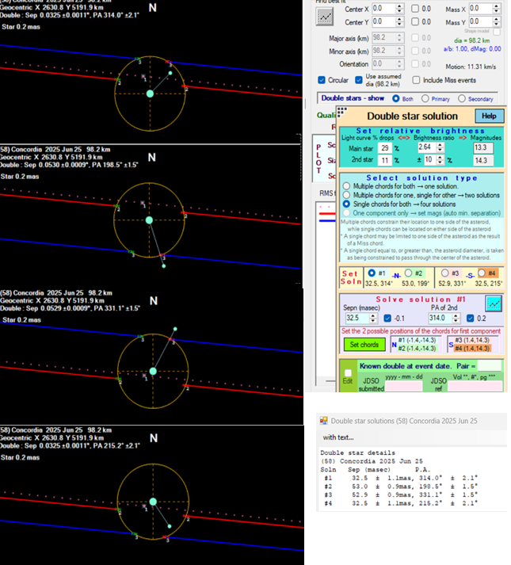
Task: Click the Sepn 32.5 value field
Action: pos(357,319)
